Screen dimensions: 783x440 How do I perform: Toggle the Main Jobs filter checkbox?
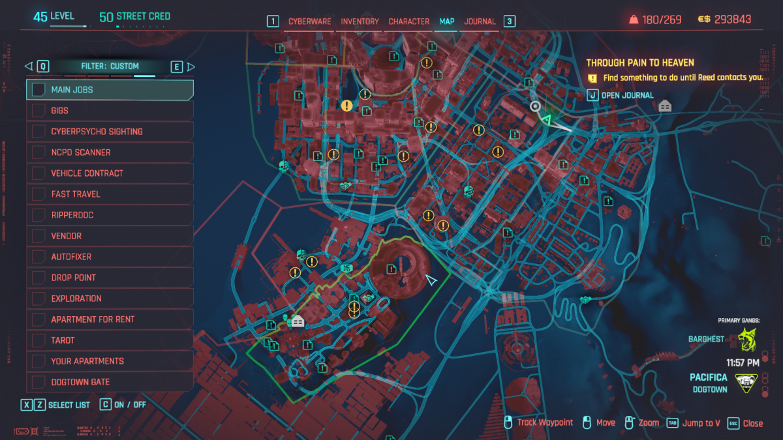click(39, 90)
